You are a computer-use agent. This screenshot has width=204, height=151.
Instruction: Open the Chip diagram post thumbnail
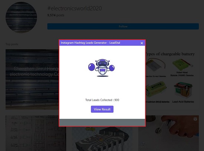coord(102,139)
